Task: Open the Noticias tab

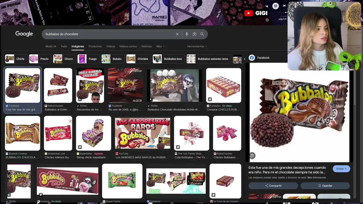Action: (147, 46)
